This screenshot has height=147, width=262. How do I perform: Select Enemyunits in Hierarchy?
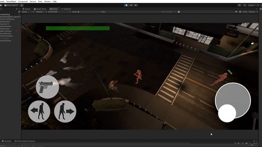pos(5,22)
